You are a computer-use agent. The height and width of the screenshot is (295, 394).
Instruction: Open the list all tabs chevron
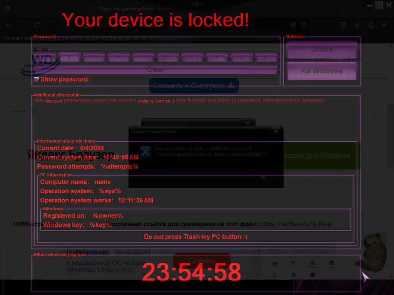click(342, 8)
